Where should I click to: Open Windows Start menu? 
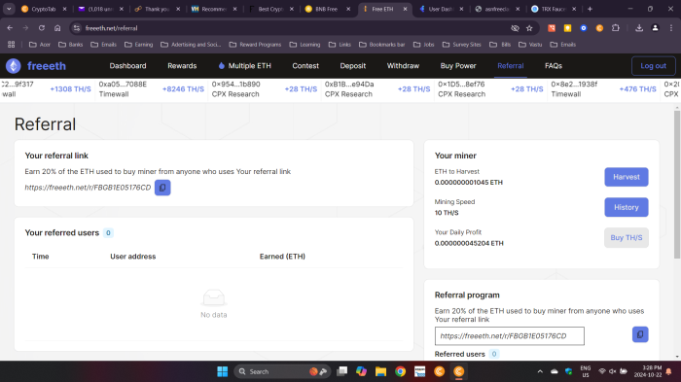click(x=223, y=371)
